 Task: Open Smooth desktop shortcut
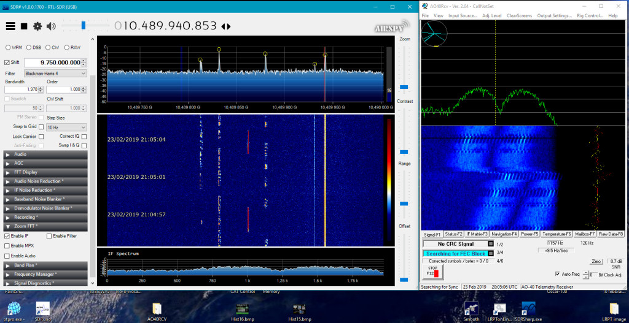tap(471, 311)
